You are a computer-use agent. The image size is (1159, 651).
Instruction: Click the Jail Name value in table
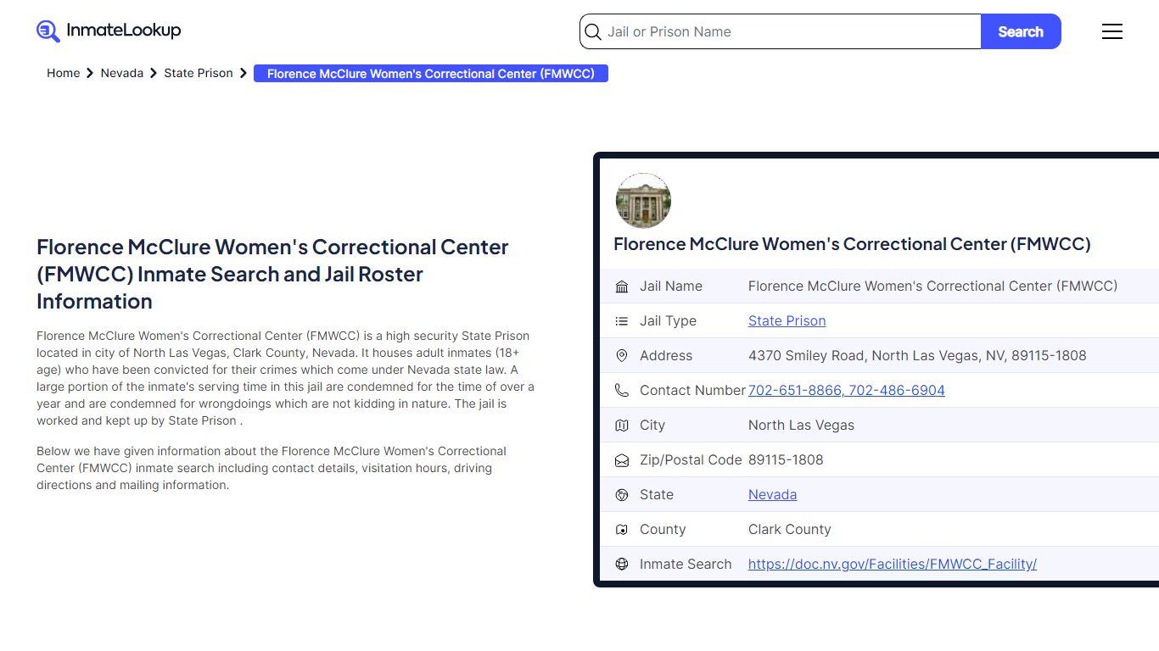click(x=932, y=286)
